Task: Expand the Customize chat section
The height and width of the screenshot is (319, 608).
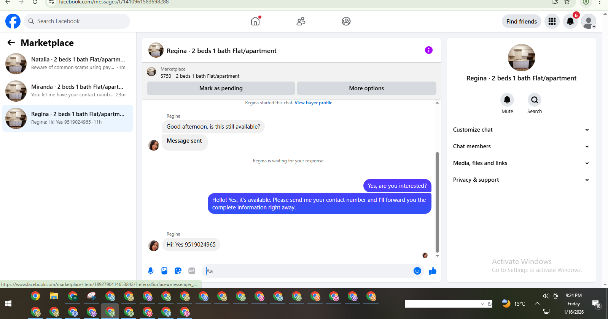Action: point(521,130)
